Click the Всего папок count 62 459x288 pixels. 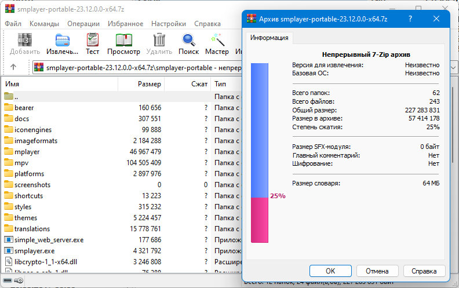coord(436,93)
